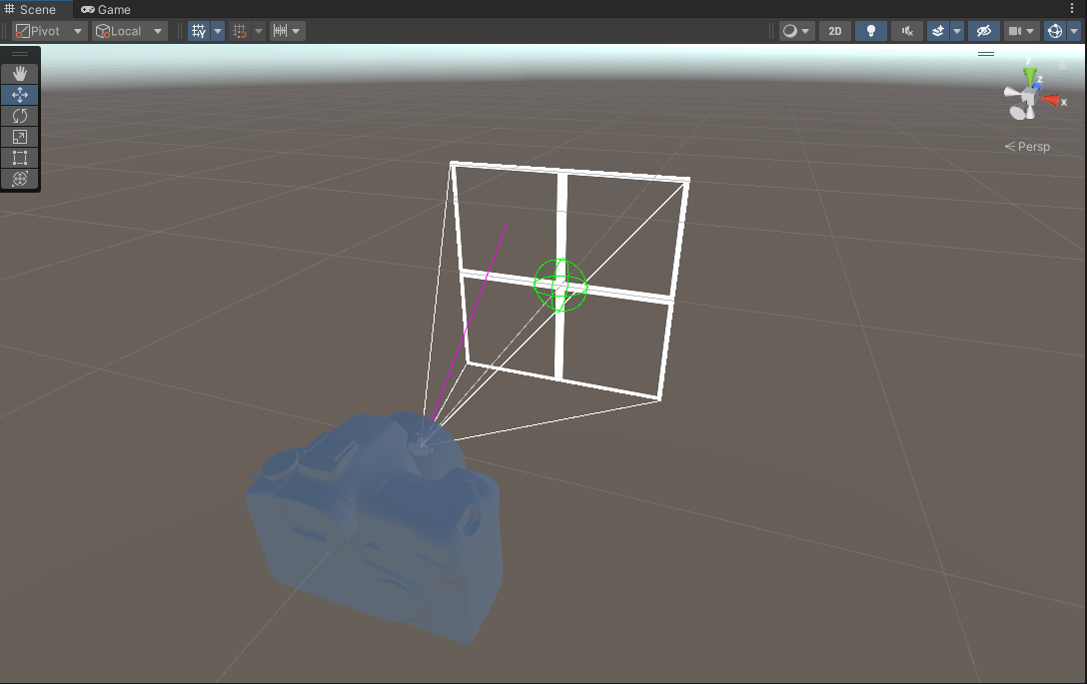Open the scene view options three-dot menu
1087x684 pixels.
point(1073,8)
